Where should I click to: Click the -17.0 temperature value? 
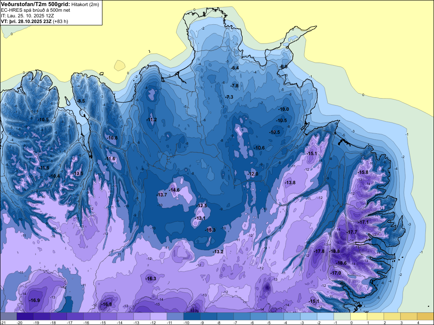[336, 273]
